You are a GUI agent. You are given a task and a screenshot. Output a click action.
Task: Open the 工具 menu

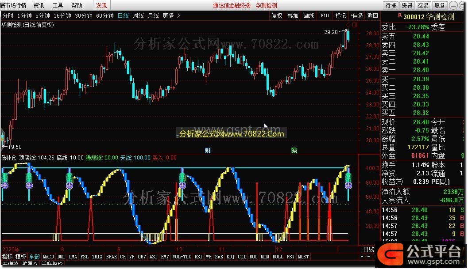(58, 5)
